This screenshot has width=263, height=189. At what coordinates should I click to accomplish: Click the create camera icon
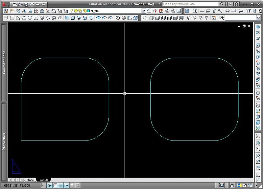[214, 18]
